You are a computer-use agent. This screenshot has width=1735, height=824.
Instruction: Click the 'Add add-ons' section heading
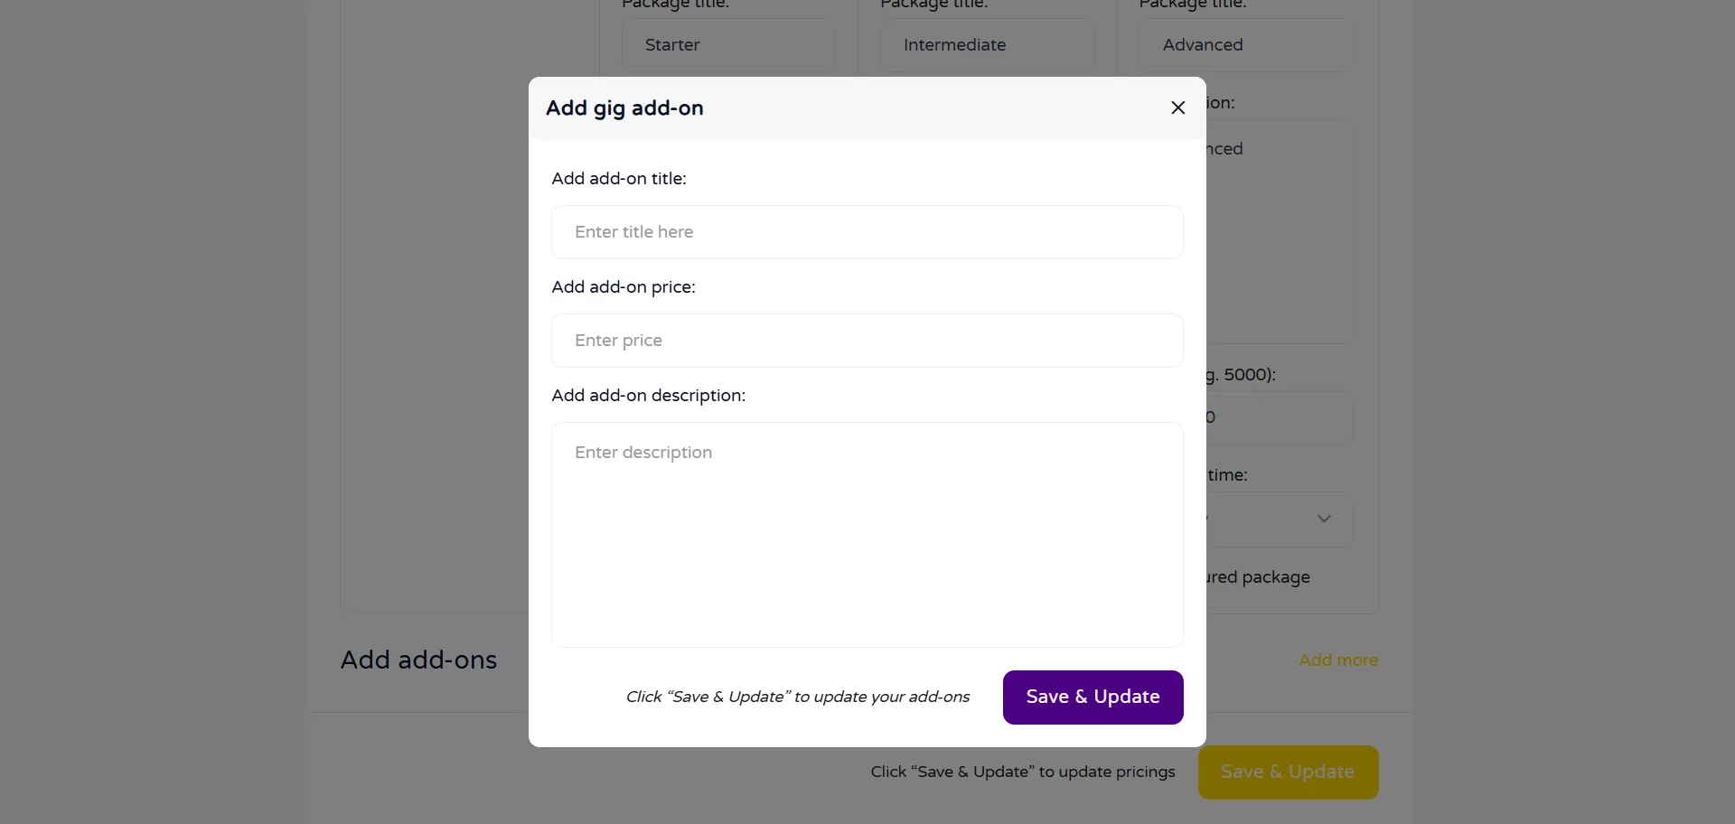(418, 660)
